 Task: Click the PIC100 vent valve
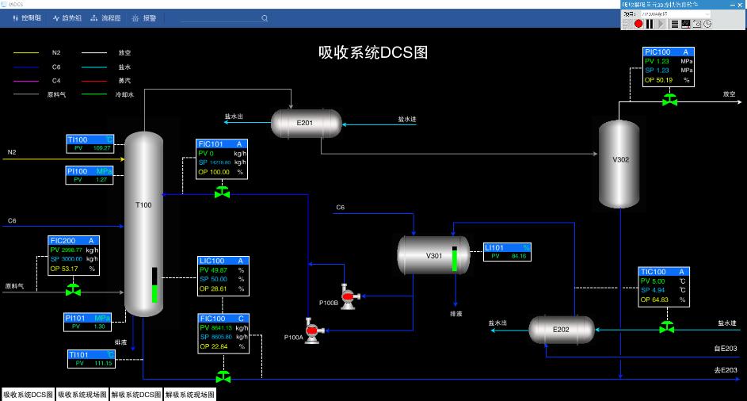pos(670,100)
